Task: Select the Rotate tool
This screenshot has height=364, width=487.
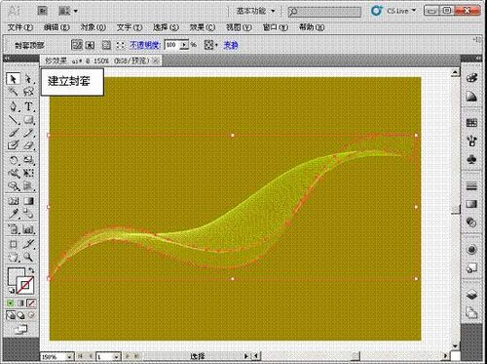Action: click(x=13, y=160)
